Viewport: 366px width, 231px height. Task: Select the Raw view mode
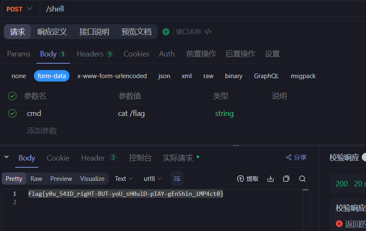click(36, 179)
